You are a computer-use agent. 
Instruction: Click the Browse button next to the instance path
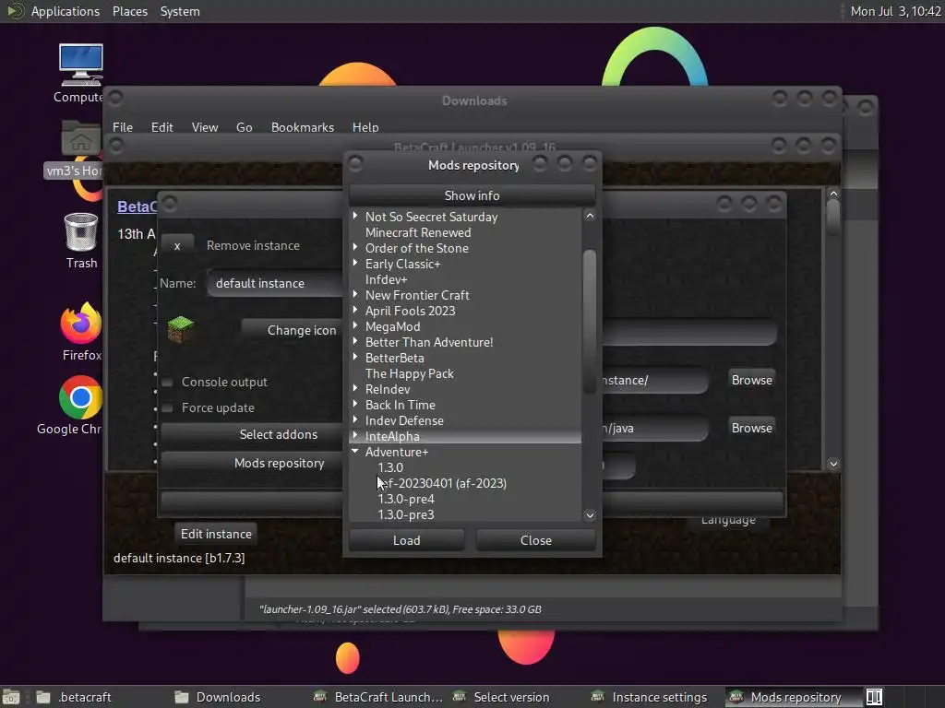coord(751,380)
